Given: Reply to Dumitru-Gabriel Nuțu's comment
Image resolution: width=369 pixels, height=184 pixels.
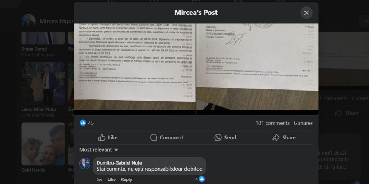Looking at the screenshot, I should [126, 180].
